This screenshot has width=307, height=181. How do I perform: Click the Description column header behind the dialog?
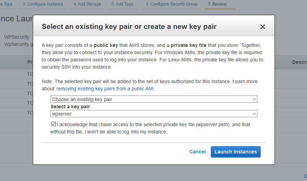click(x=299, y=62)
